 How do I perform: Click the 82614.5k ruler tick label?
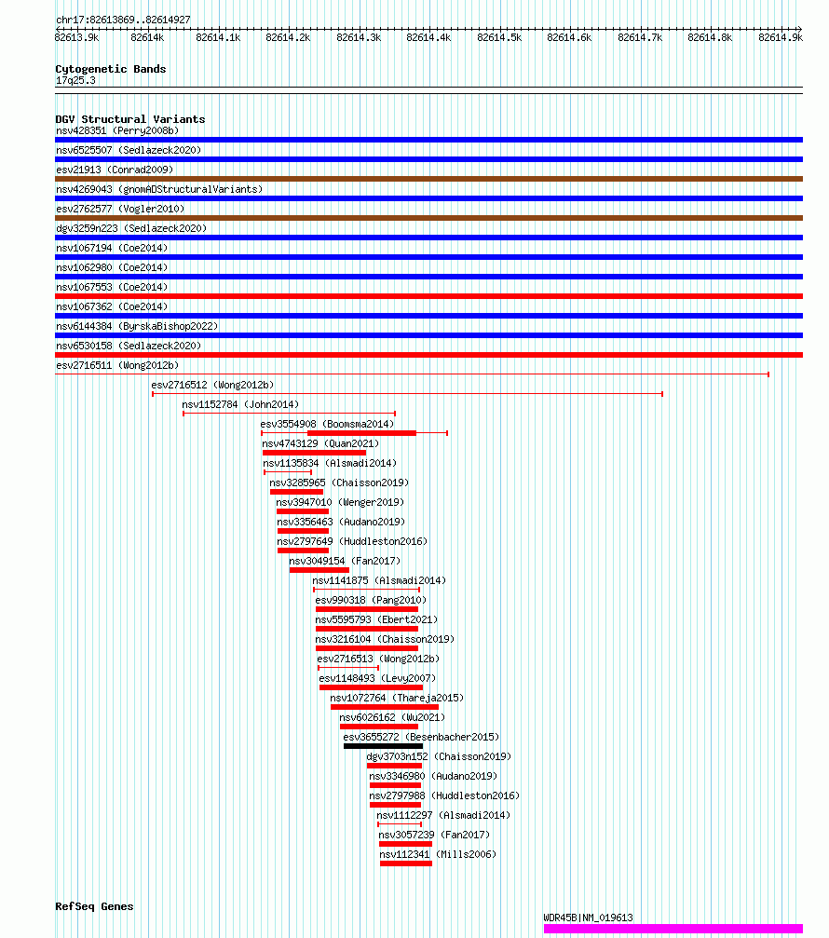[499, 37]
